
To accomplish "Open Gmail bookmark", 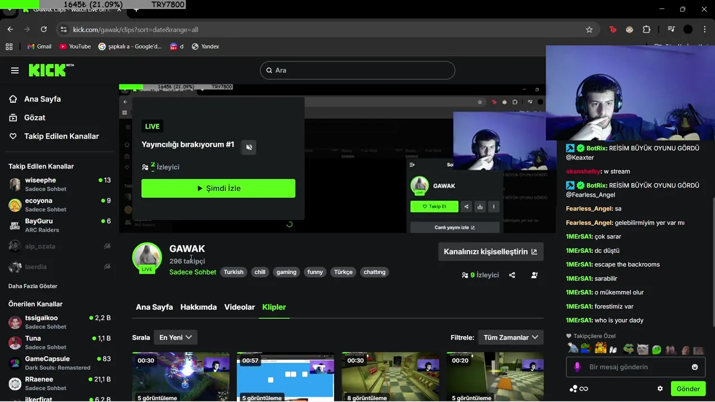I will pos(39,46).
